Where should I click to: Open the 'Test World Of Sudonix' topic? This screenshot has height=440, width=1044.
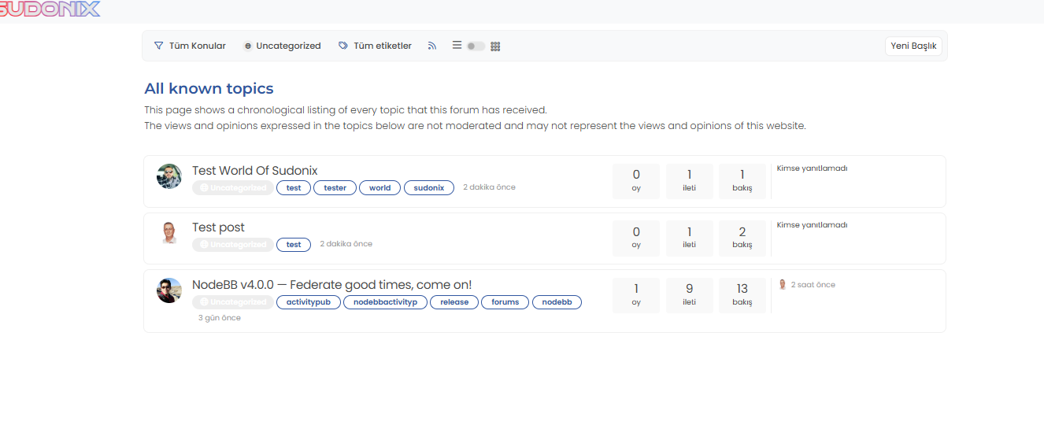click(x=254, y=171)
